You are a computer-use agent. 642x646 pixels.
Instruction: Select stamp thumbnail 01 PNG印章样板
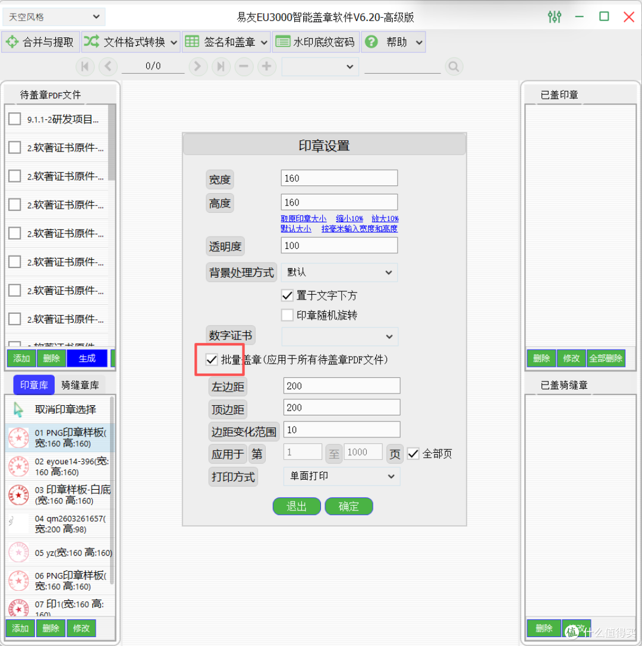tap(18, 437)
